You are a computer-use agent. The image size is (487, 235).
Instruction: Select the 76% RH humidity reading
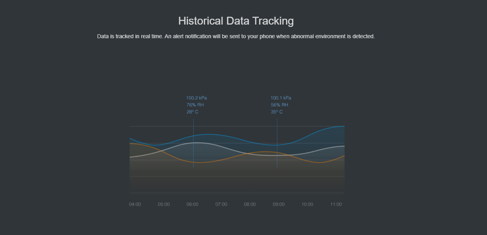point(195,105)
